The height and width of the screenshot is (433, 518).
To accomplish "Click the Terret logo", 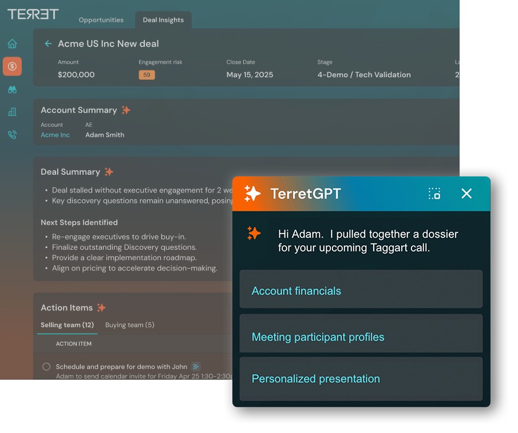I will (33, 14).
